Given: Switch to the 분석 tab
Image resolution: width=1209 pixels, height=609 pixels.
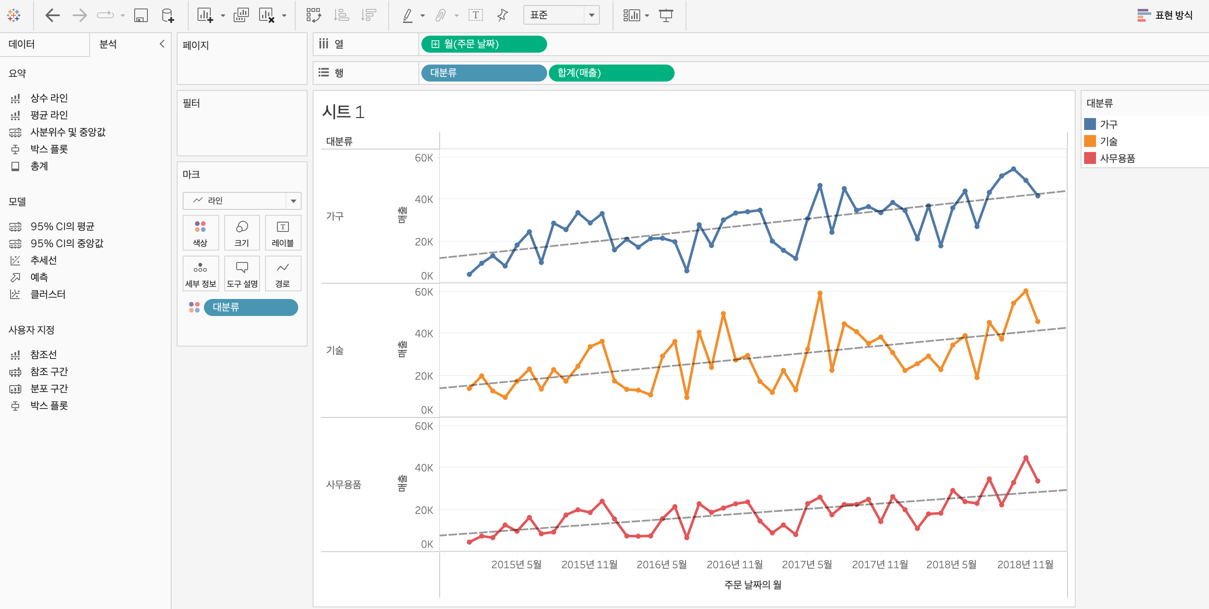Looking at the screenshot, I should pyautogui.click(x=108, y=44).
